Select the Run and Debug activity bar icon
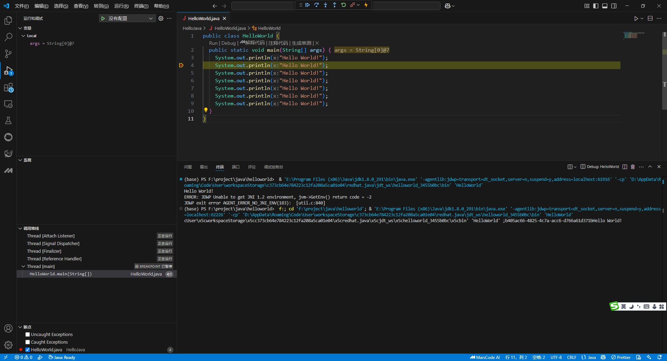The width and height of the screenshot is (667, 361). point(8,71)
